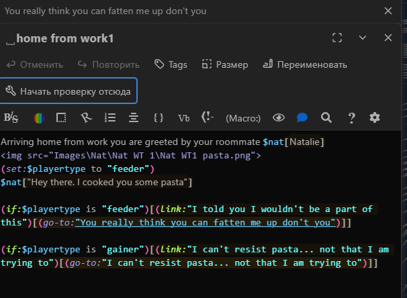Toggle the eye preview icon
Viewport: 407px width, 298px height.
(x=279, y=118)
